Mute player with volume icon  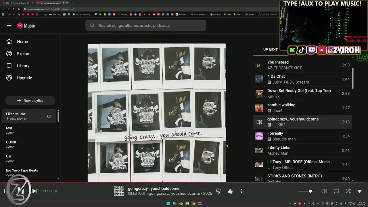pyautogui.click(x=324, y=191)
